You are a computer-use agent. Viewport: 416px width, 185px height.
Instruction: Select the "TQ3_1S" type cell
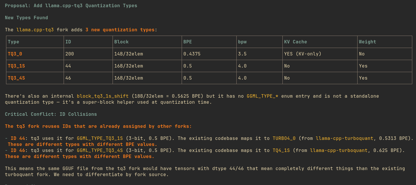[16, 66]
